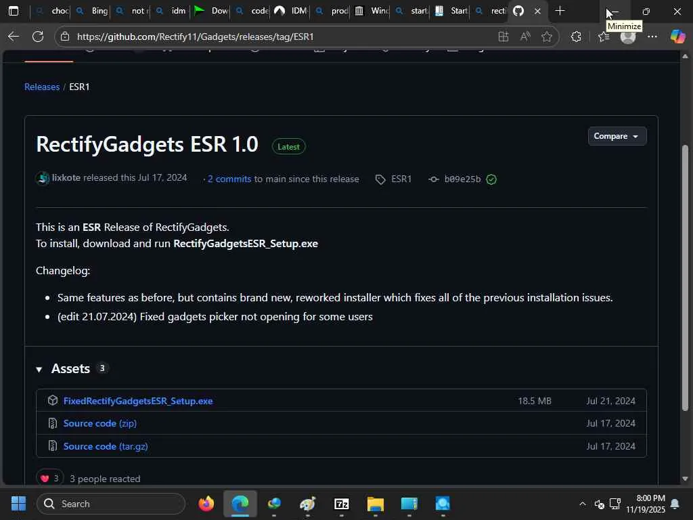Image resolution: width=693 pixels, height=520 pixels.
Task: Show hidden system tray icons chevron
Action: tap(583, 504)
